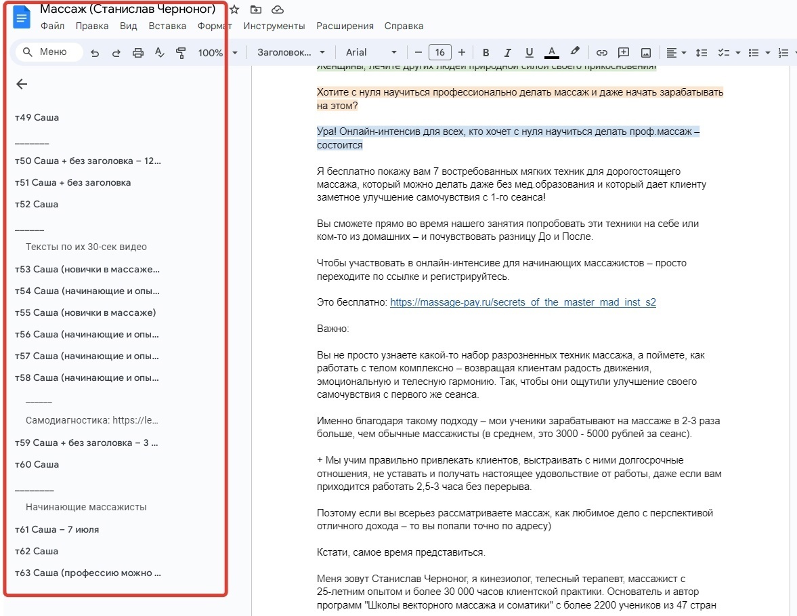
Task: Open Arial font dropdown
Action: 371,52
